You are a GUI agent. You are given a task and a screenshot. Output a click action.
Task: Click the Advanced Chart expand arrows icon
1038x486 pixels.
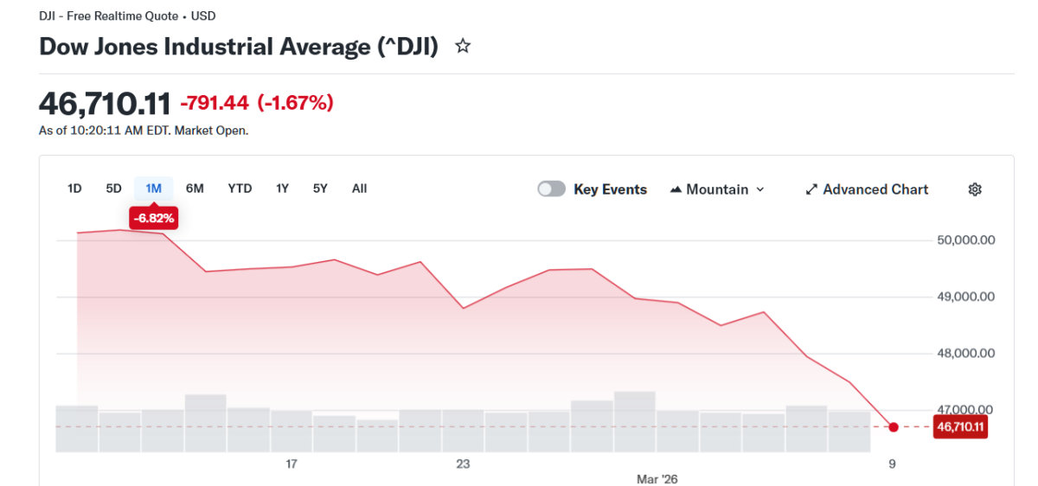811,189
